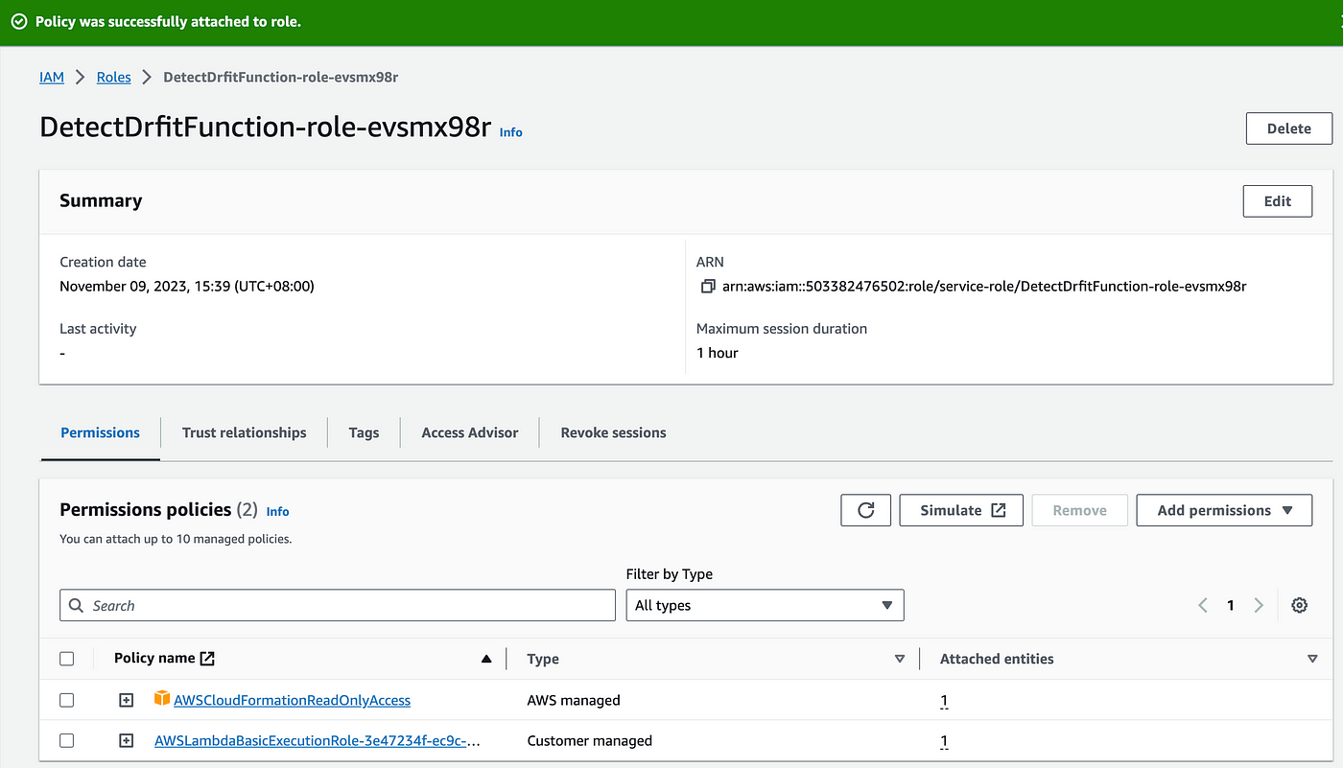Check the AWSLambdaBasicExecutionRole row checkbox
Image resolution: width=1343 pixels, height=768 pixels.
(x=66, y=740)
